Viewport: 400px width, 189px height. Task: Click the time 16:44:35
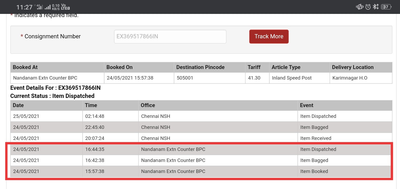pos(95,149)
